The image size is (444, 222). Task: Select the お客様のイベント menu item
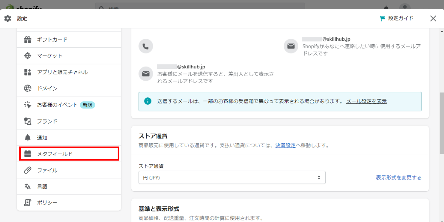click(69, 105)
